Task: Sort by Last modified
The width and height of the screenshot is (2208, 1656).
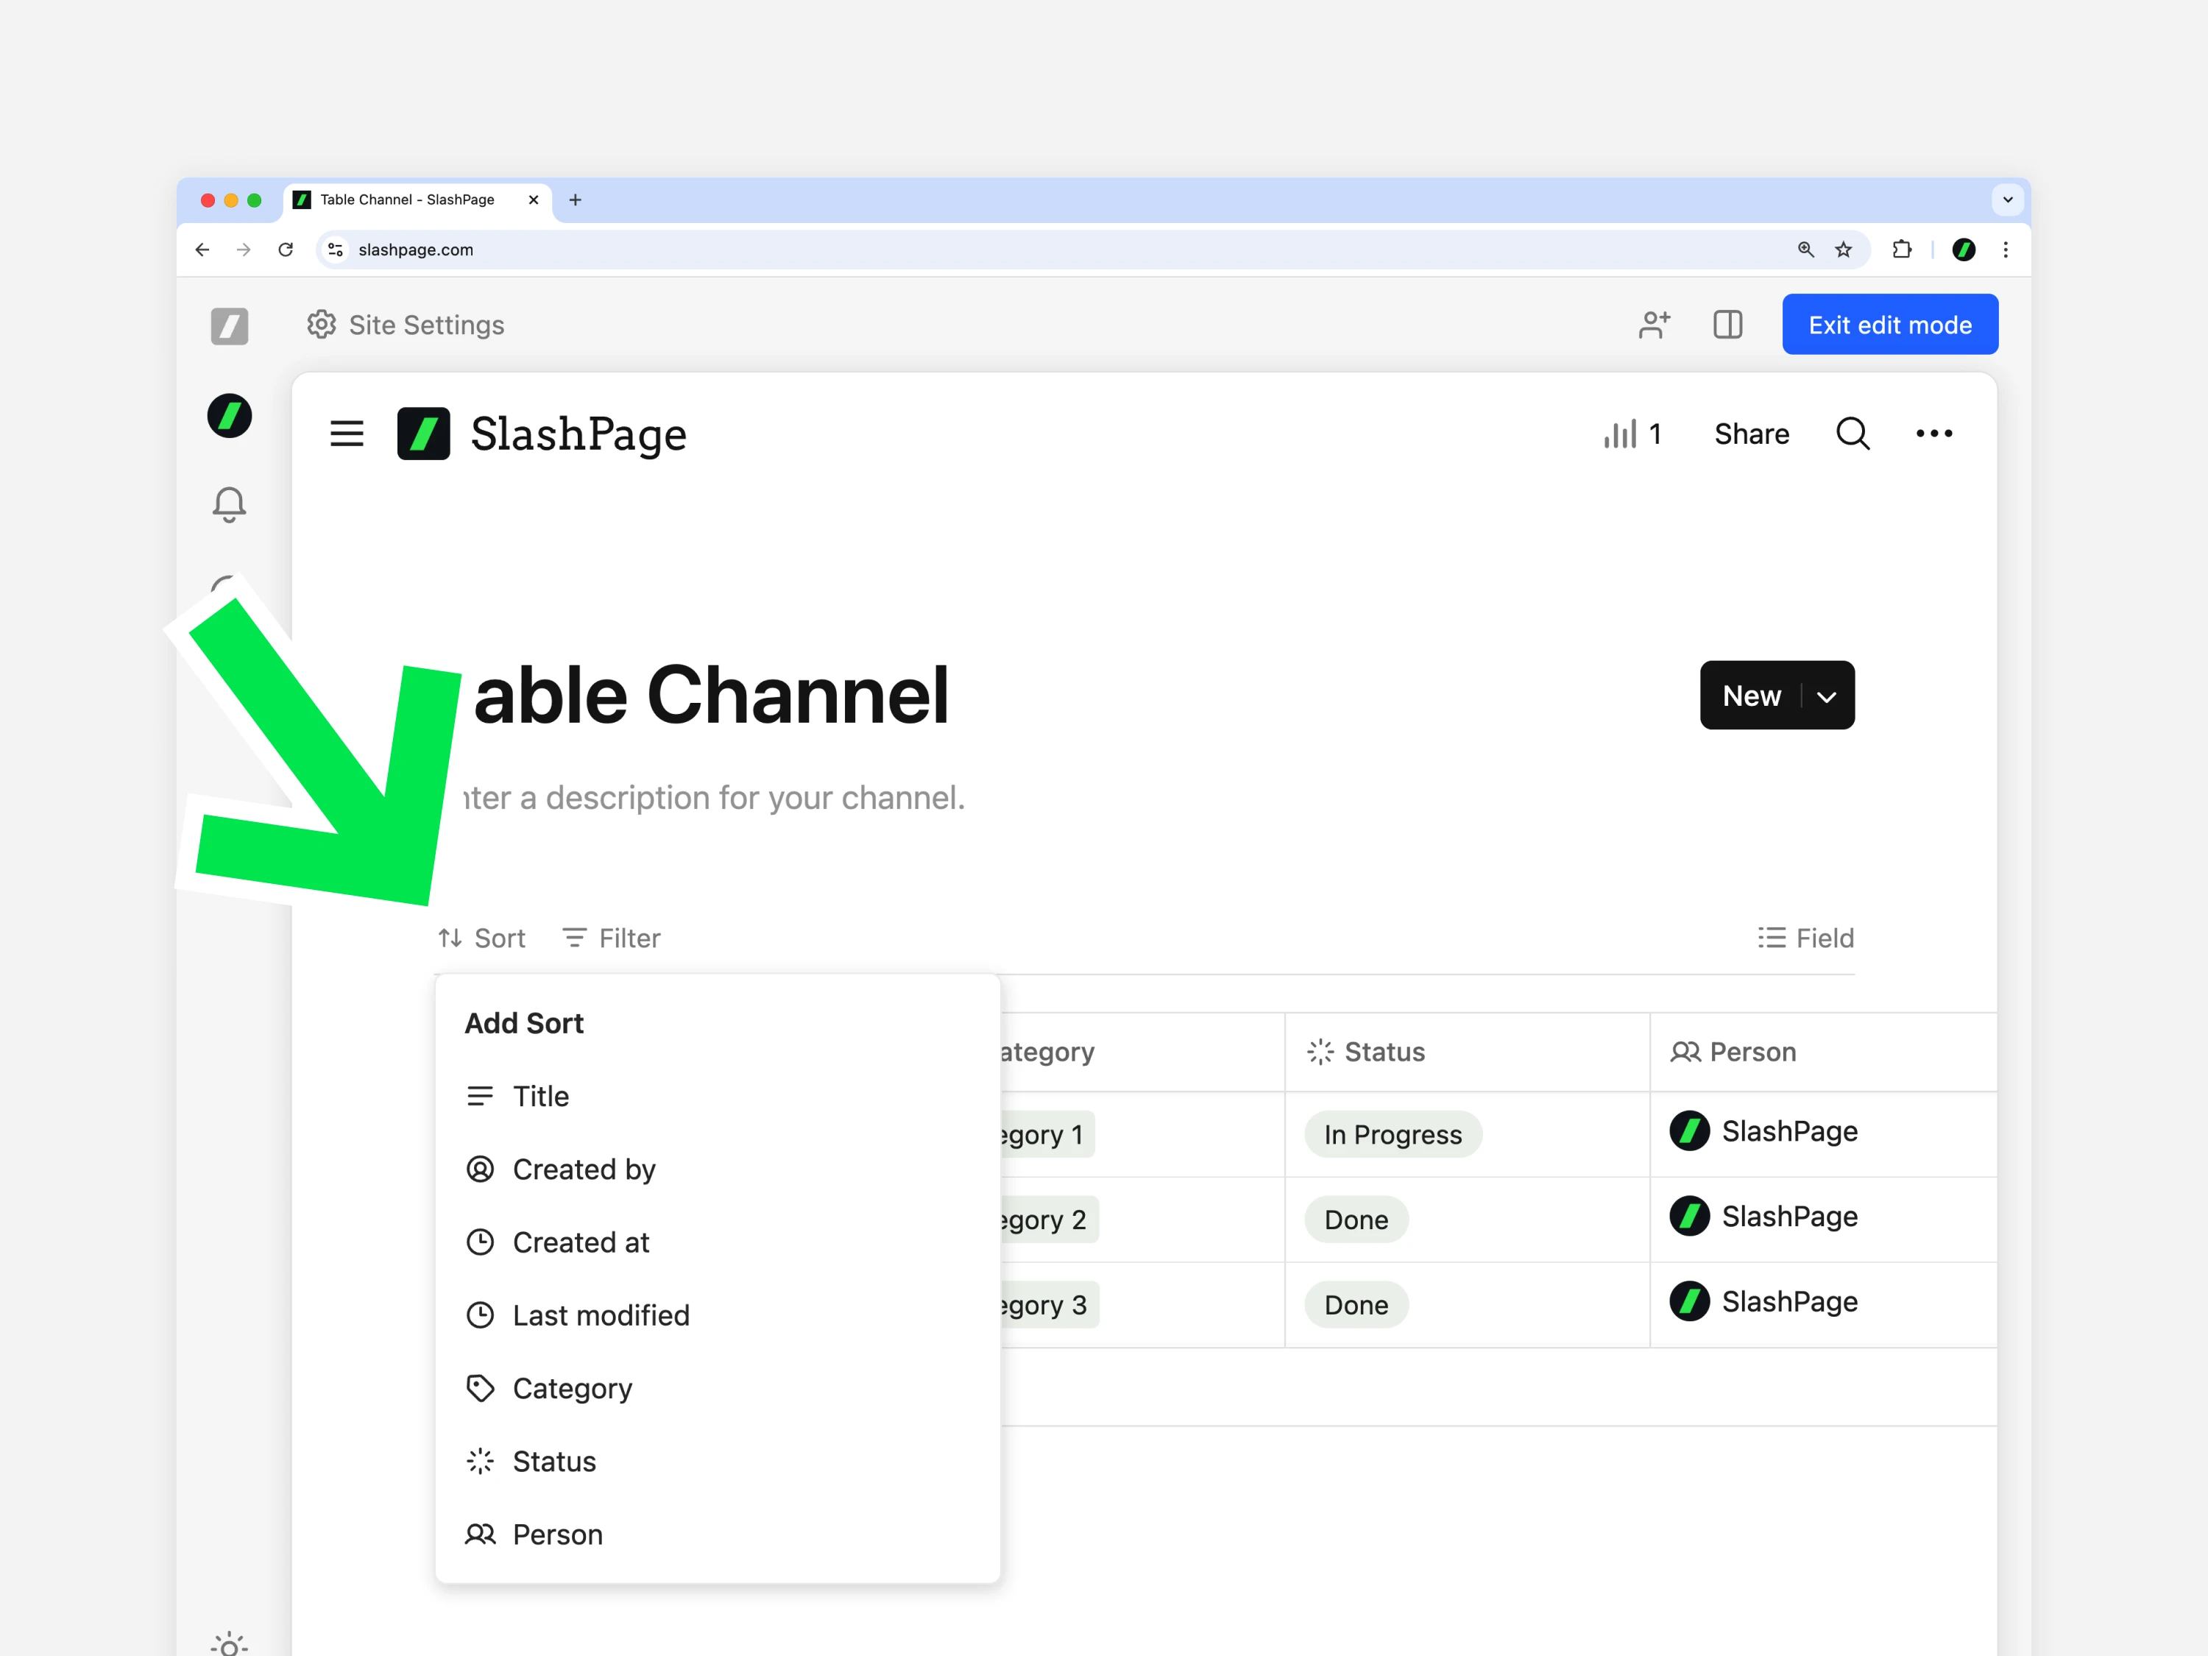Action: (x=717, y=1314)
